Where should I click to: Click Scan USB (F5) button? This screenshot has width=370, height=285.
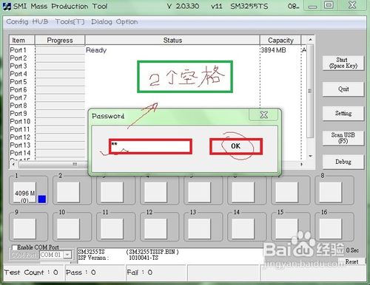(343, 138)
